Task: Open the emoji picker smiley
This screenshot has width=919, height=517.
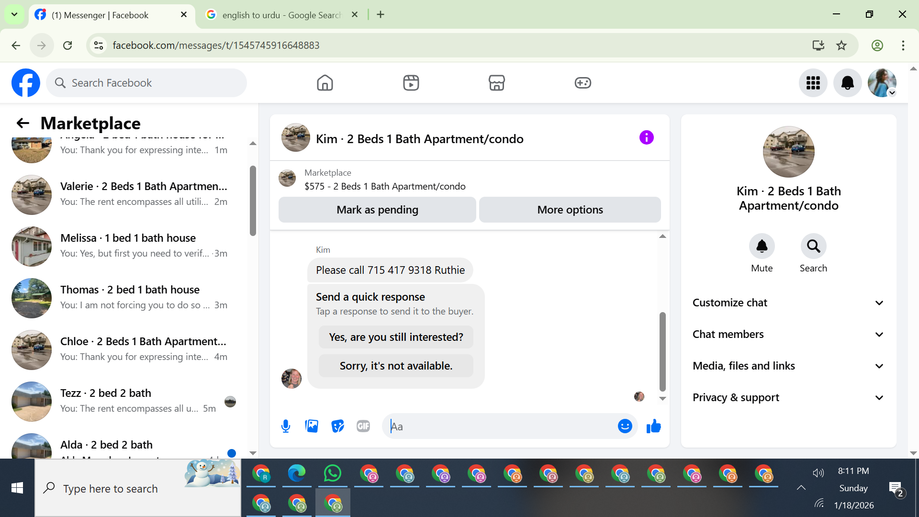Action: [625, 426]
